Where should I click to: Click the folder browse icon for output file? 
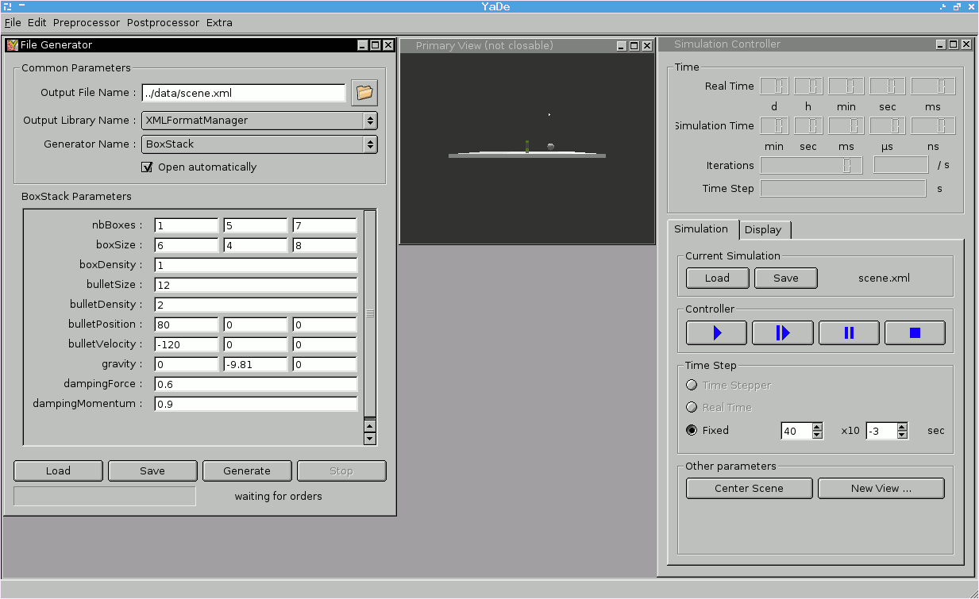click(364, 93)
